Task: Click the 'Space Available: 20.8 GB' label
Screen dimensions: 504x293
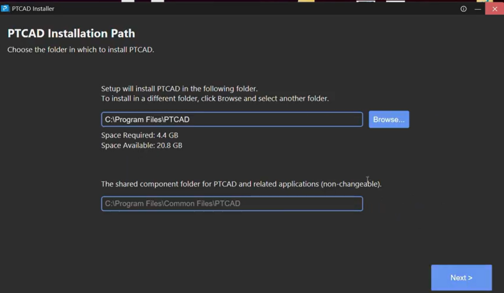Action: coord(141,145)
